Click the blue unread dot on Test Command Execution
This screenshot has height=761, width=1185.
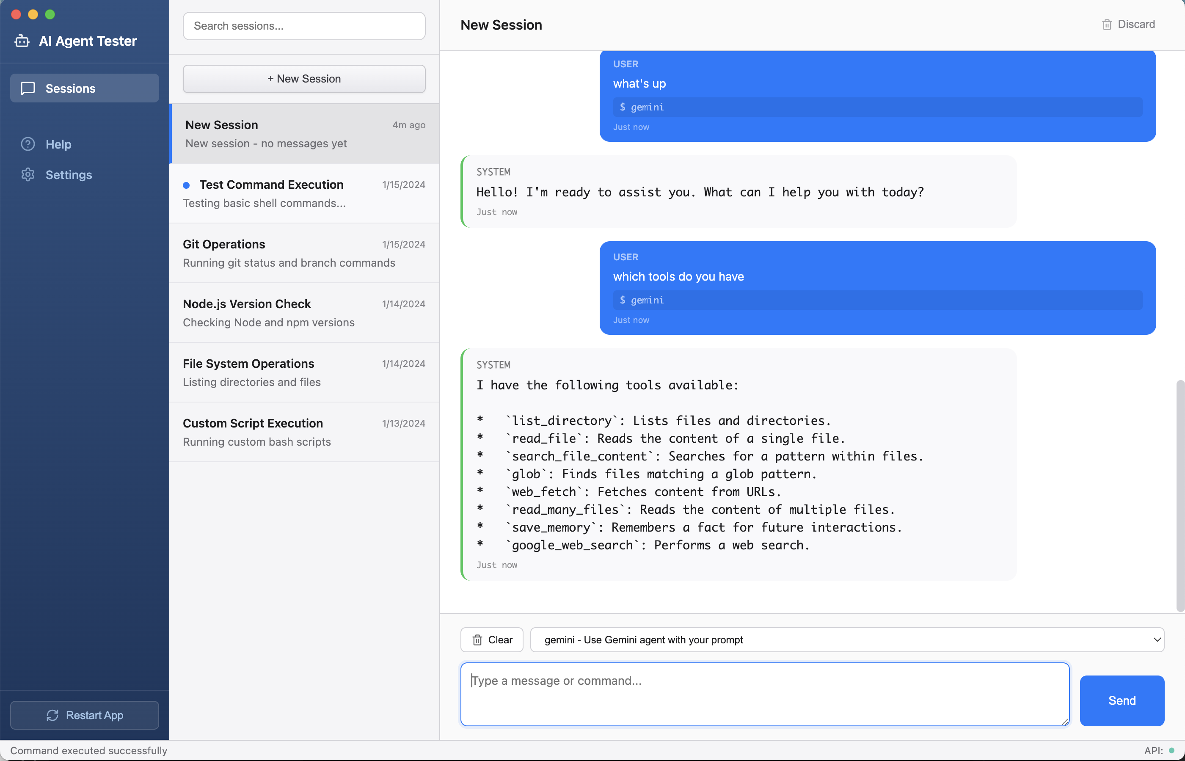(x=187, y=185)
